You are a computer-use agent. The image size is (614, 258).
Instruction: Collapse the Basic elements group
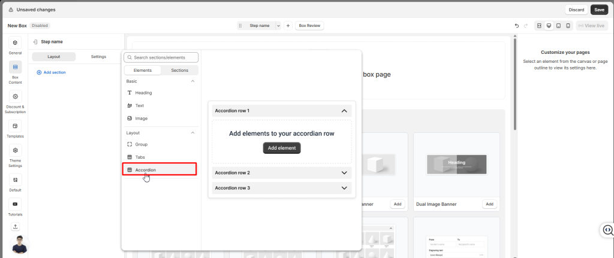point(192,81)
